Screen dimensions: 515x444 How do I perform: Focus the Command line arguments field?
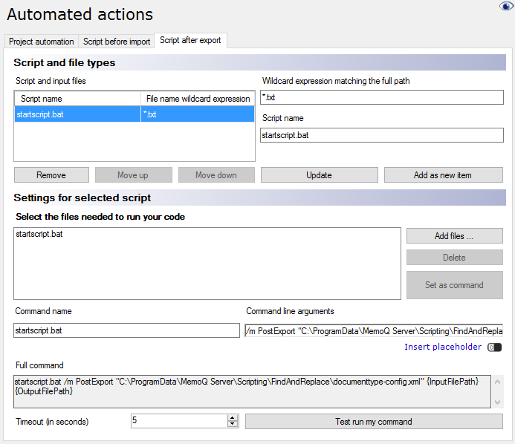click(x=374, y=330)
